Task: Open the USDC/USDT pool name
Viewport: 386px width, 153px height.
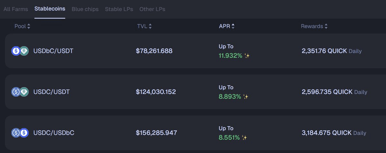Action: [x=51, y=92]
